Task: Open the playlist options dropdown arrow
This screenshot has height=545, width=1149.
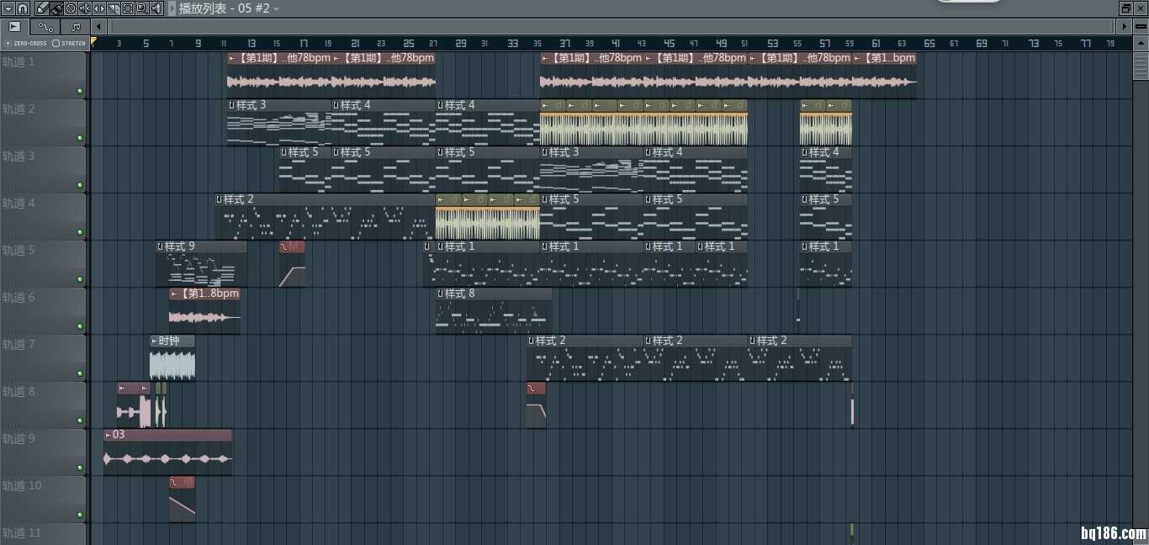Action: pos(8,8)
